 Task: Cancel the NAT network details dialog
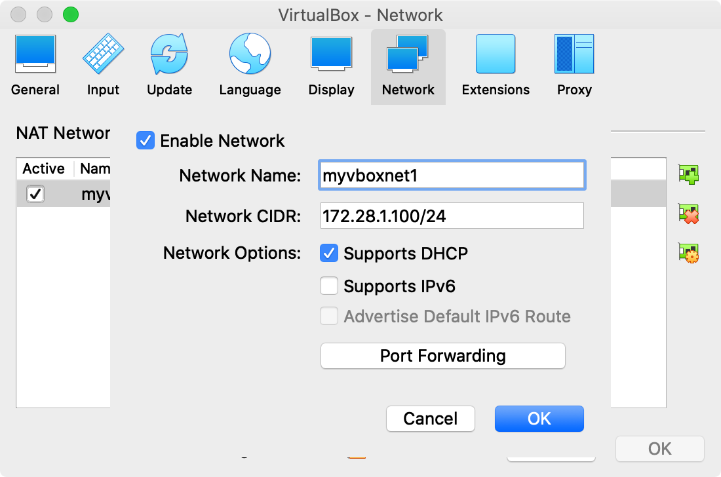click(x=431, y=419)
